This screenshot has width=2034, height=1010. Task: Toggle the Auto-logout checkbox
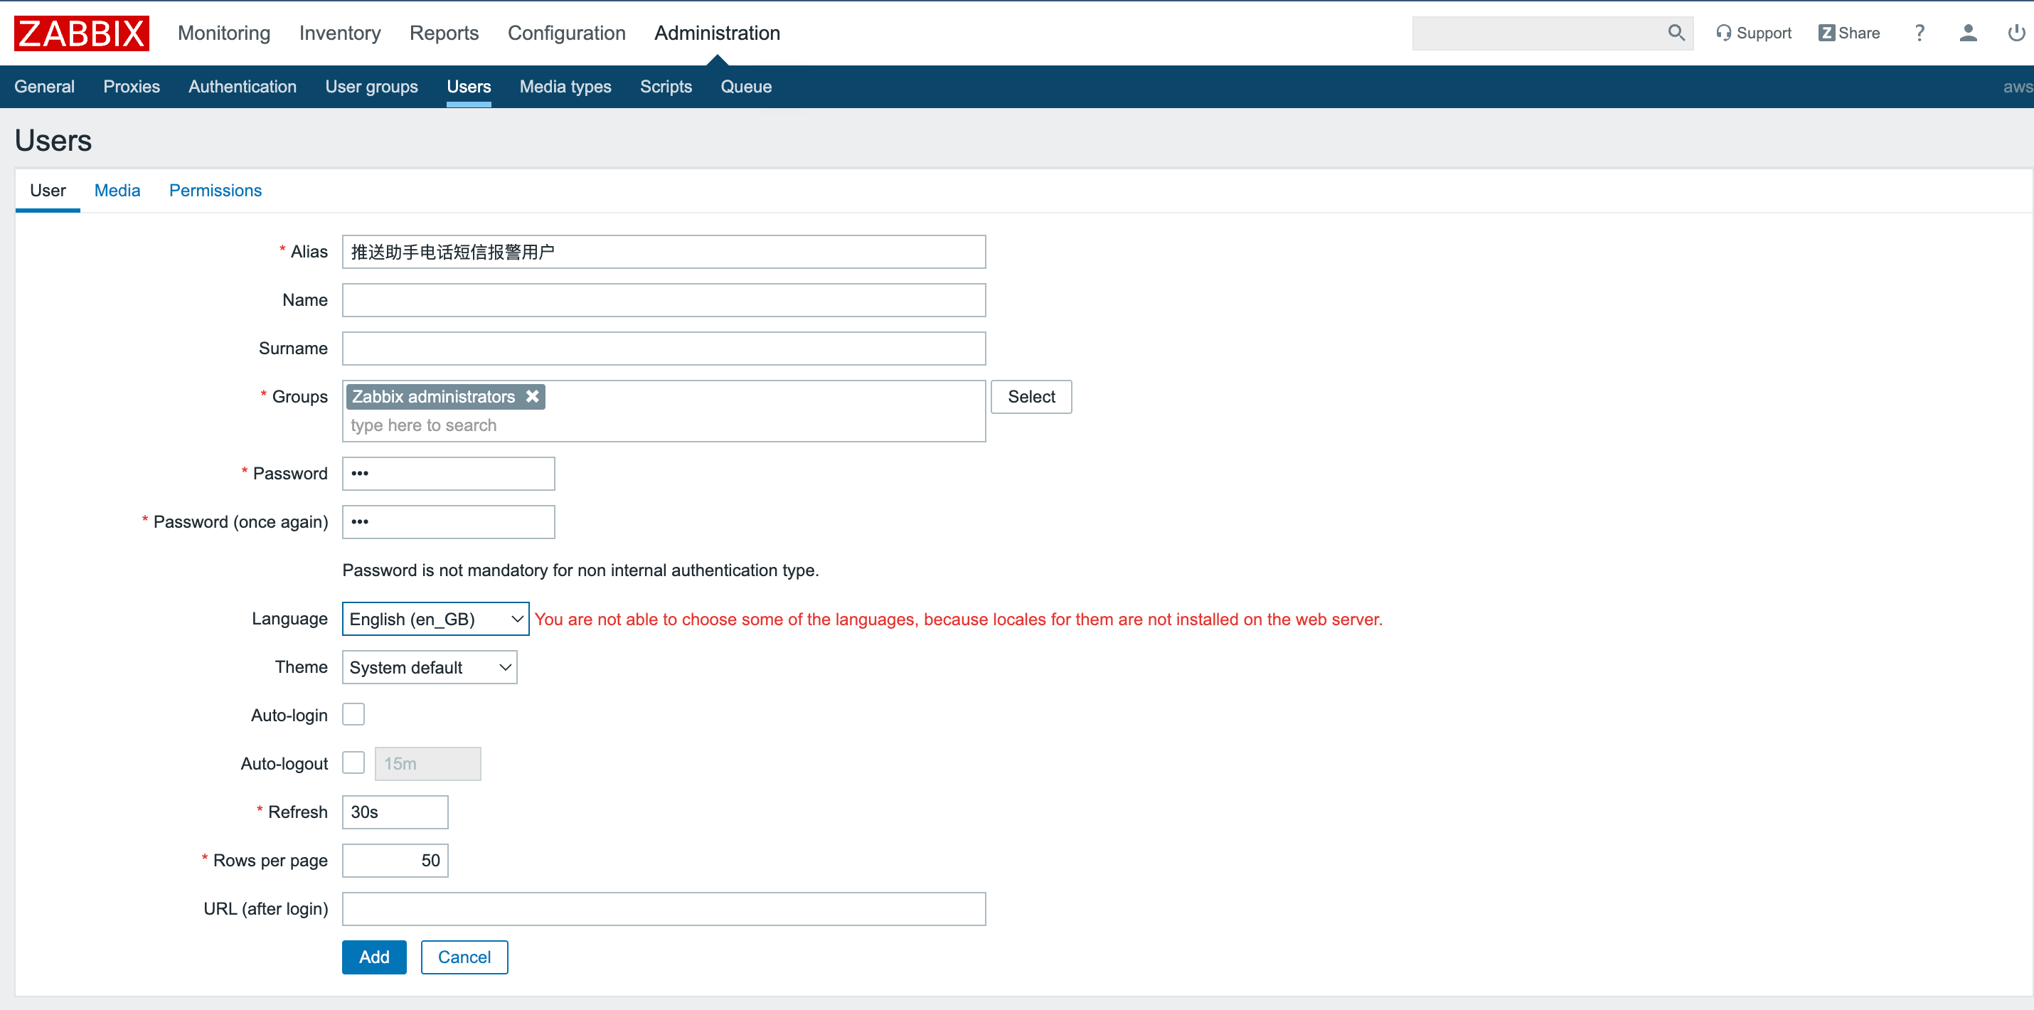point(353,762)
